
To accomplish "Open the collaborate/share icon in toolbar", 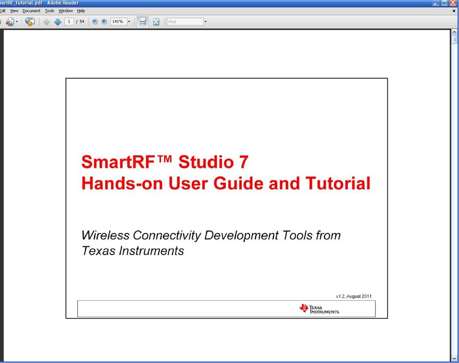I will pyautogui.click(x=10, y=22).
